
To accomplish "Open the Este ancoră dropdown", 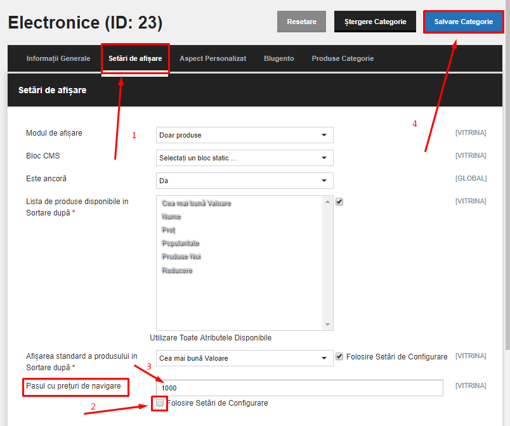I will [245, 181].
